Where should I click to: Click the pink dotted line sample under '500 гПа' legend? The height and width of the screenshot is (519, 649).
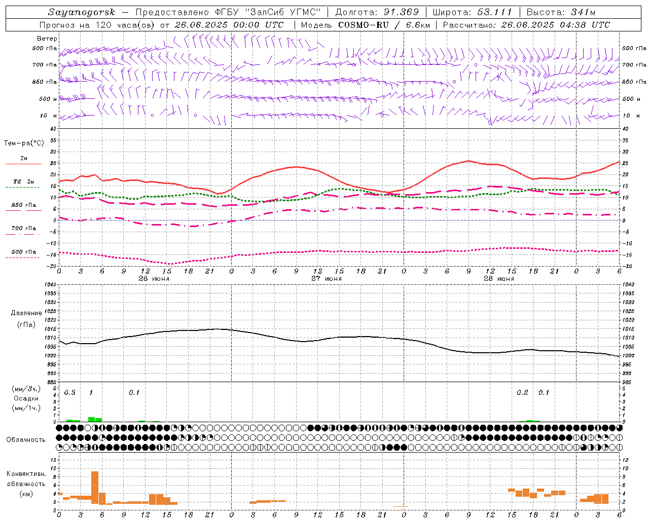22,257
